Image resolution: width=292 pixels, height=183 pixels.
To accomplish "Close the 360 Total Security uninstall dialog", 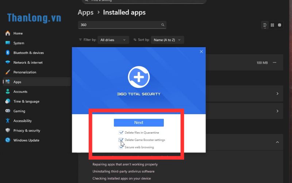I will pyautogui.click(x=201, y=52).
